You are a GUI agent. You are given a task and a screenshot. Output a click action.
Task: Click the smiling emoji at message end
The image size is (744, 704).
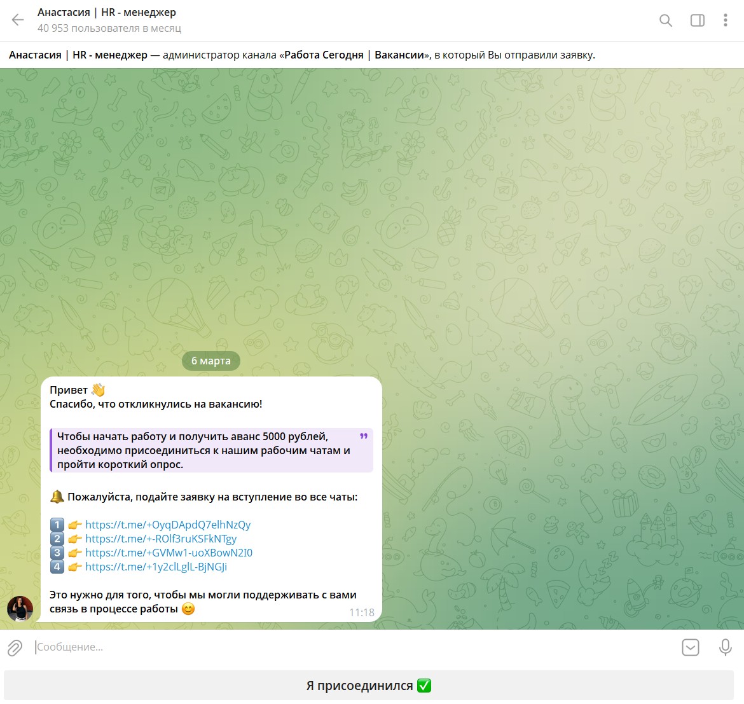188,609
